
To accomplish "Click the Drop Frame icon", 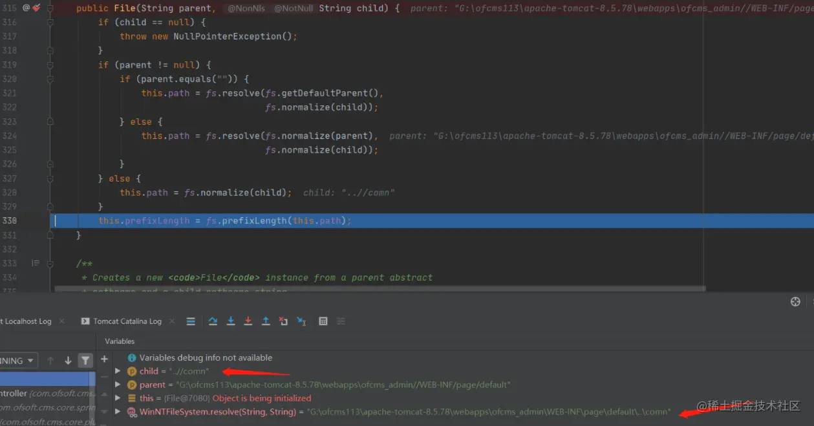I will click(x=283, y=321).
